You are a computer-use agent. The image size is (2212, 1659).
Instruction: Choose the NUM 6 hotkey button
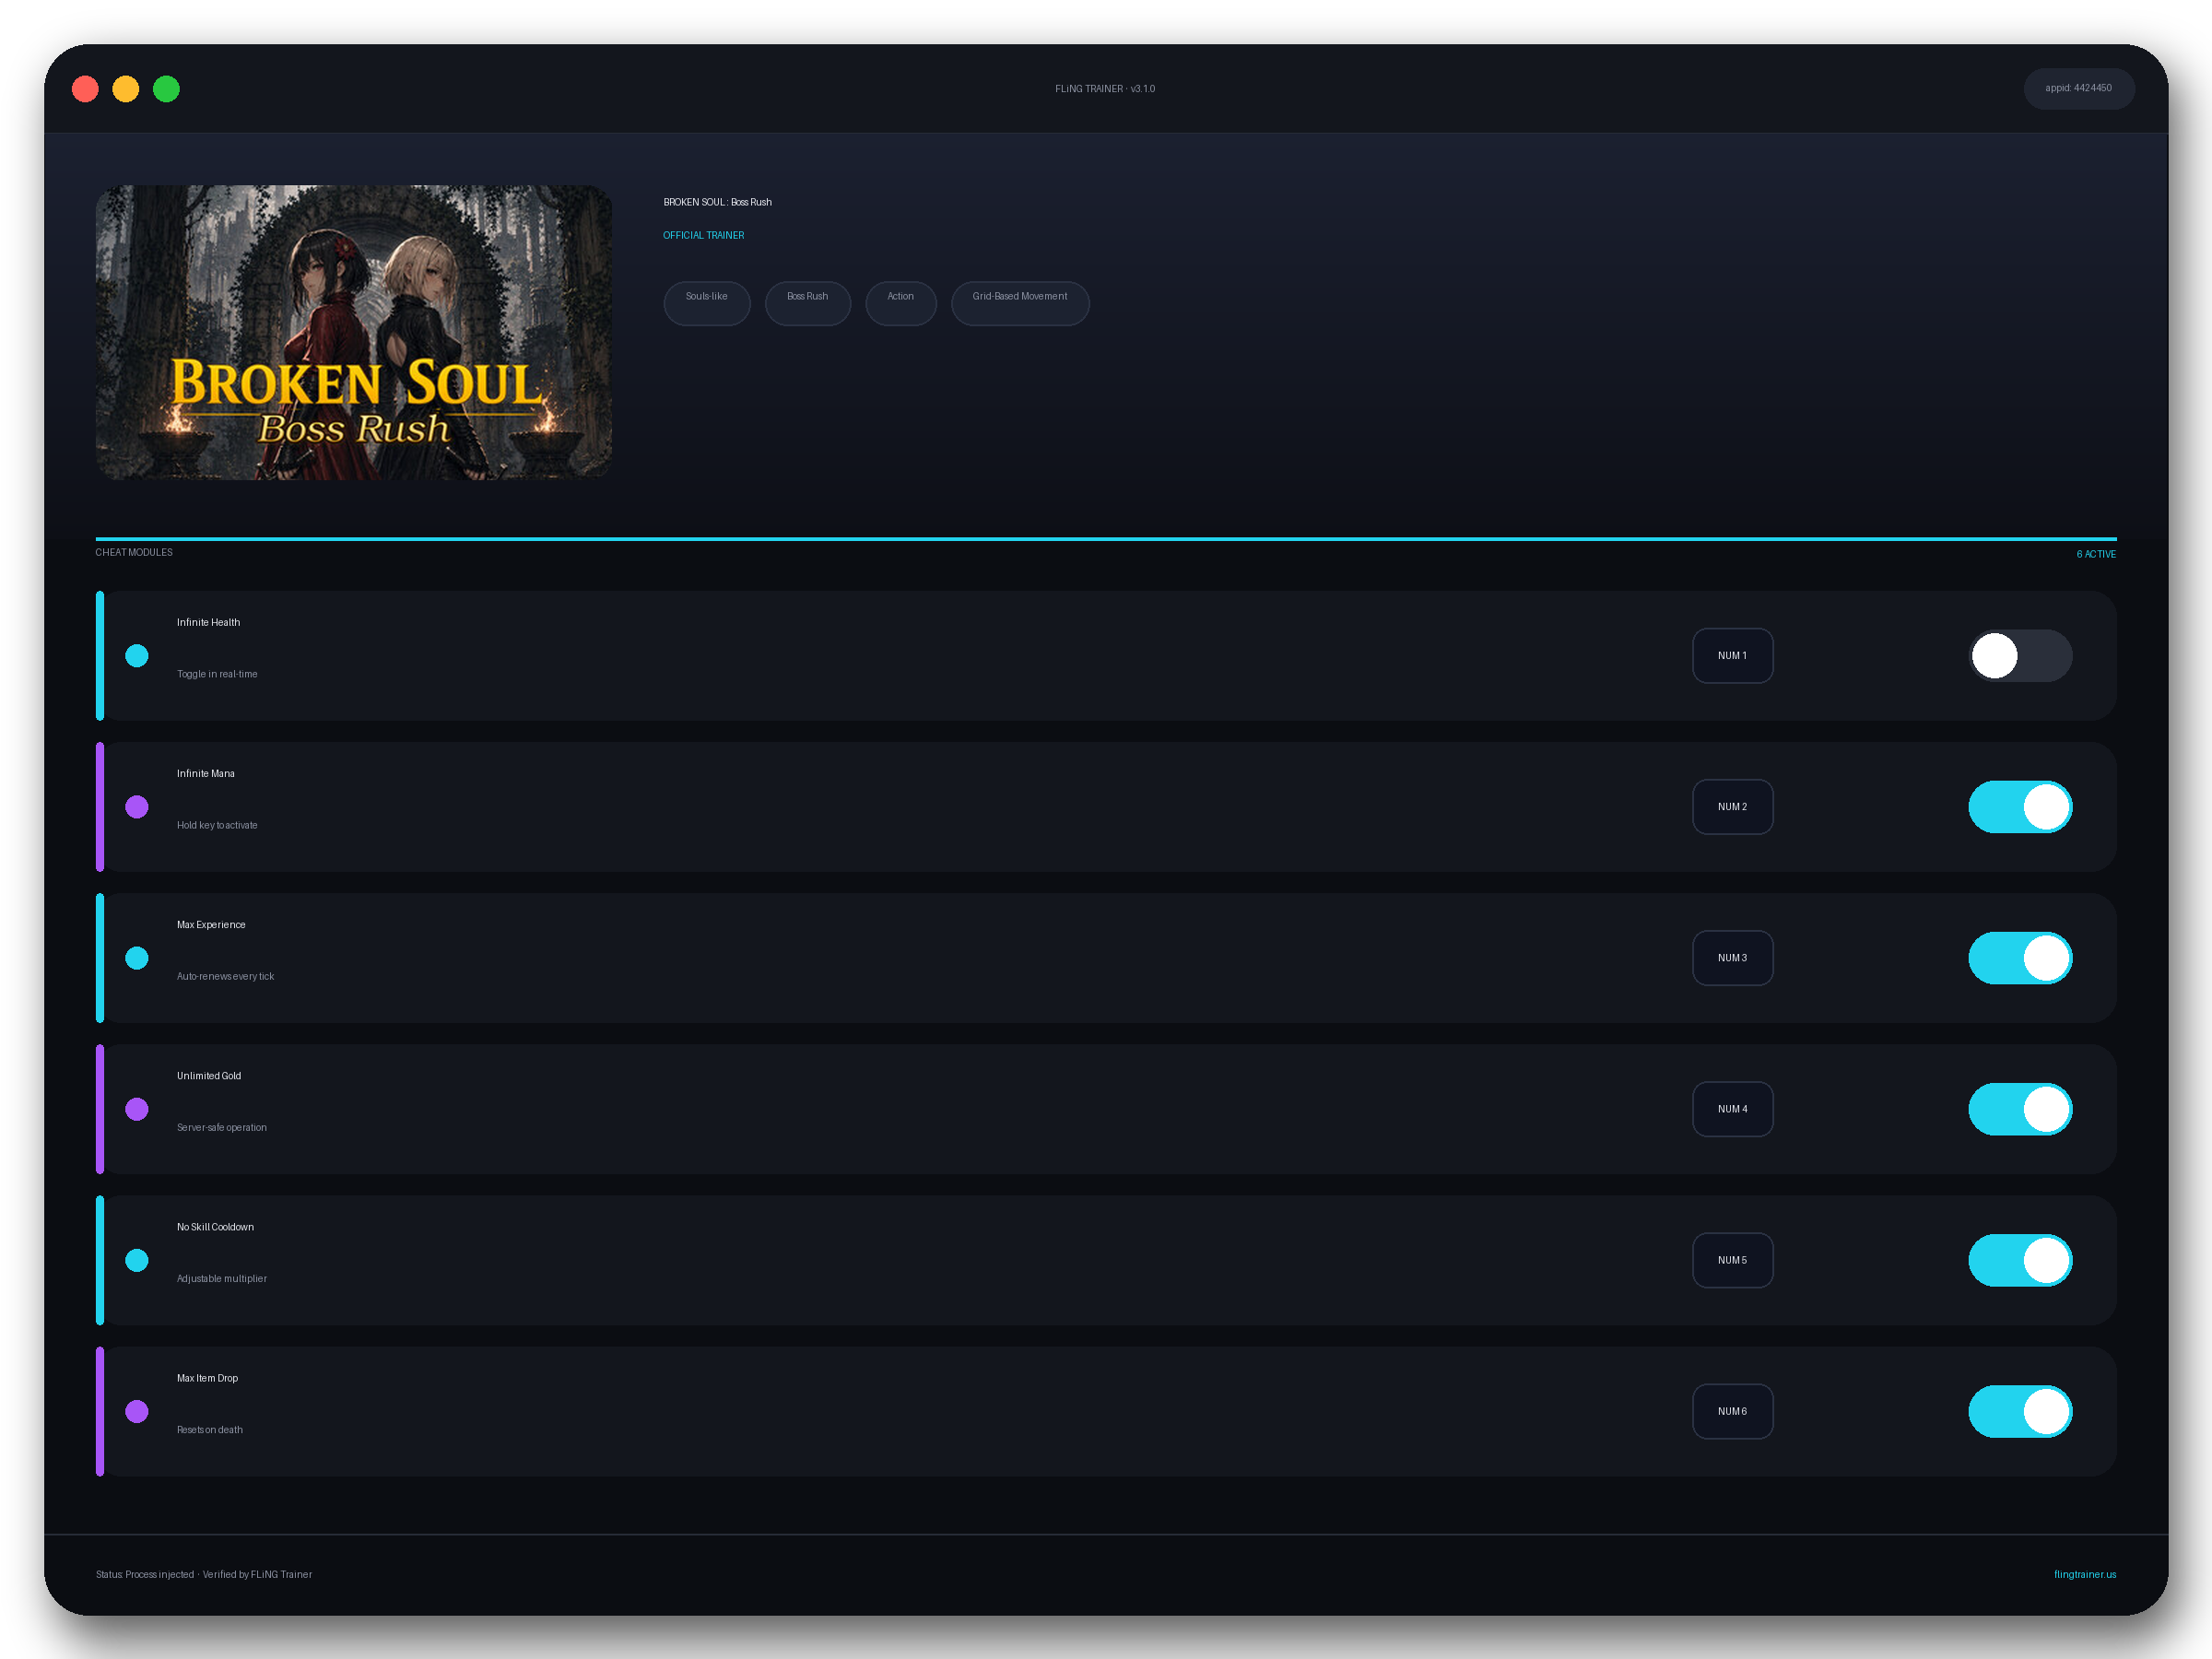click(1732, 1411)
